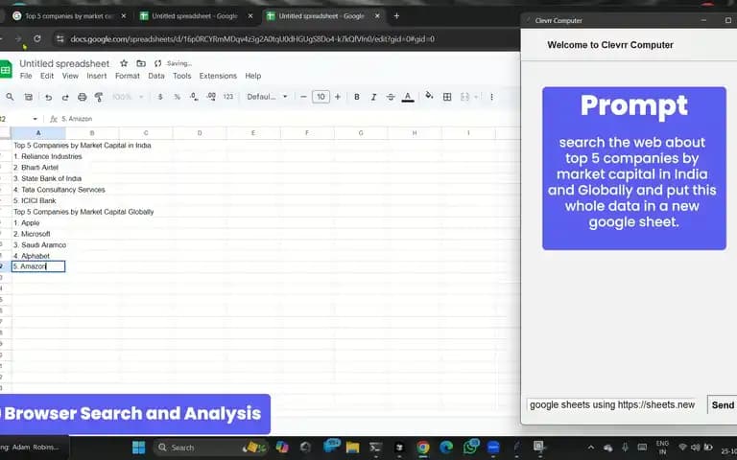Viewport: 737px width, 460px height.
Task: Open the name box dropdown arrow
Action: pos(35,119)
